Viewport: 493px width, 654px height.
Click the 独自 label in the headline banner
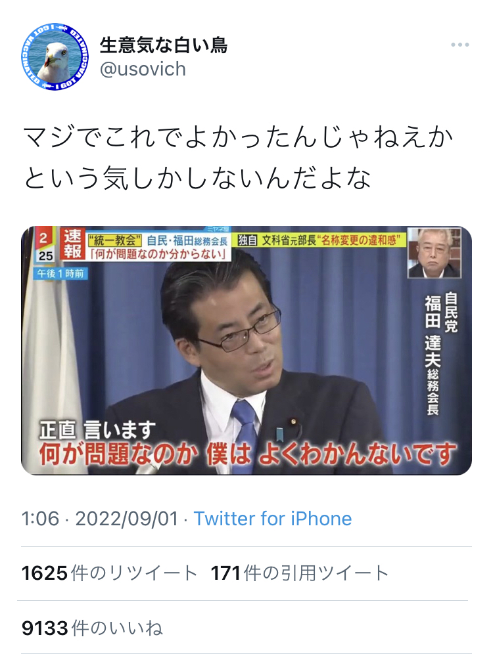click(x=247, y=240)
